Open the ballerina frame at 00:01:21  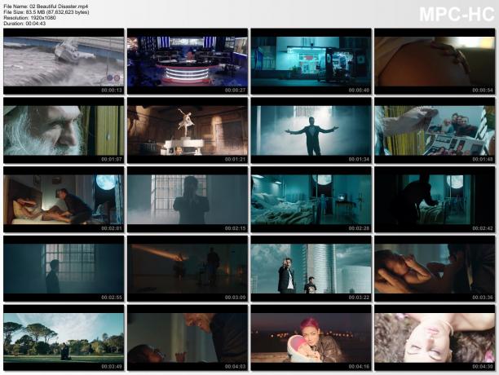pyautogui.click(x=188, y=130)
